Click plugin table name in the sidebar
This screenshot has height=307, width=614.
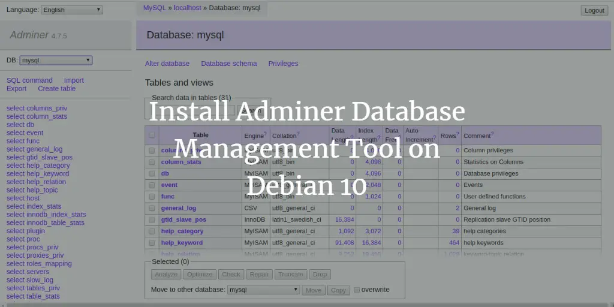tap(35, 231)
